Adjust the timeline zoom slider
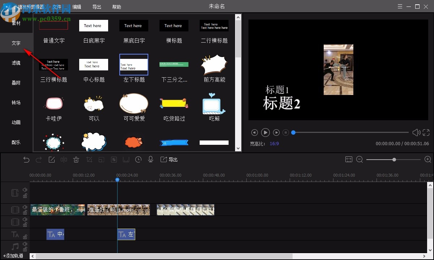This screenshot has width=434, height=260. pyautogui.click(x=394, y=159)
